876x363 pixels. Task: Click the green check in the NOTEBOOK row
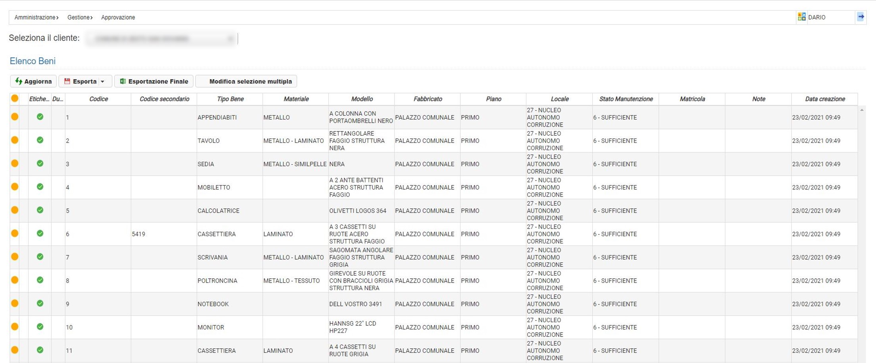pyautogui.click(x=40, y=304)
